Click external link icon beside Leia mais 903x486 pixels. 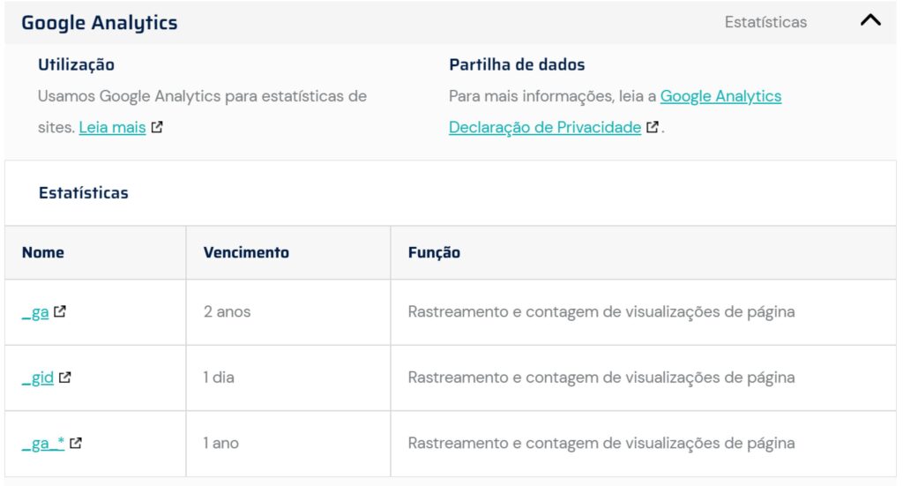(157, 127)
